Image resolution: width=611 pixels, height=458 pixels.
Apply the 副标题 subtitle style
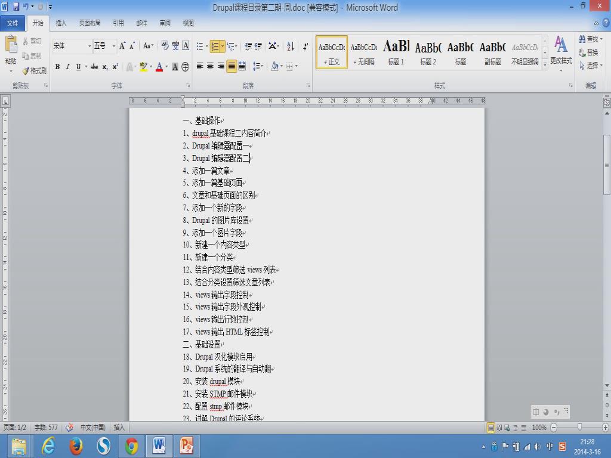coord(492,52)
